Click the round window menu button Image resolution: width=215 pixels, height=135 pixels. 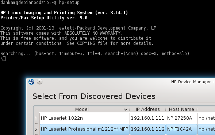click(x=40, y=82)
